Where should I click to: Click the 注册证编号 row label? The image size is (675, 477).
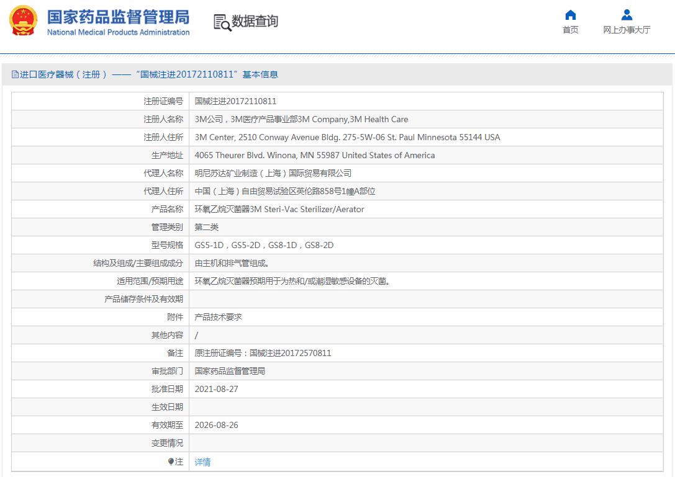[x=163, y=102]
